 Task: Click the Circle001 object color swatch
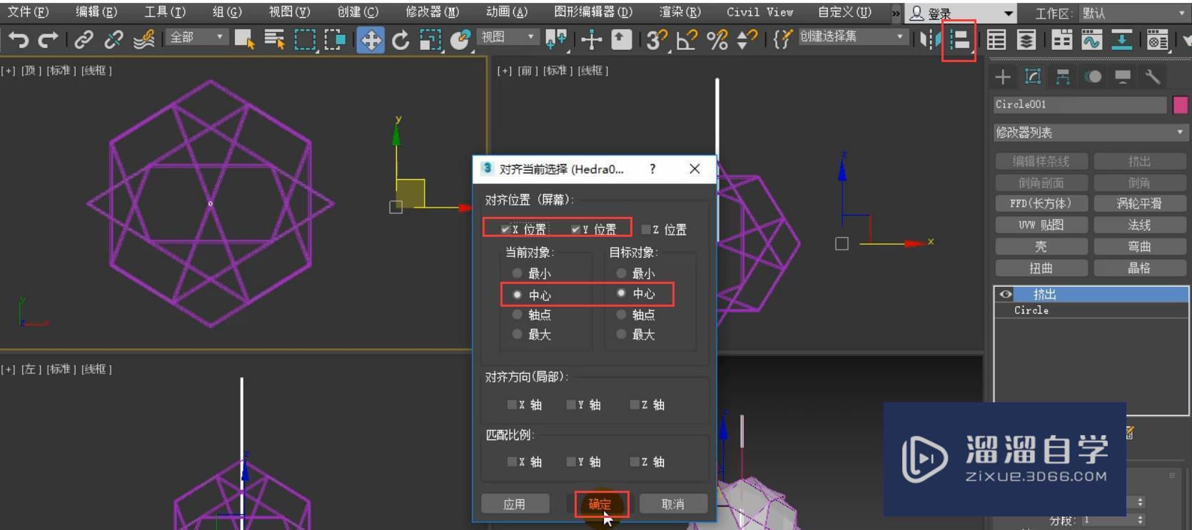[1181, 105]
